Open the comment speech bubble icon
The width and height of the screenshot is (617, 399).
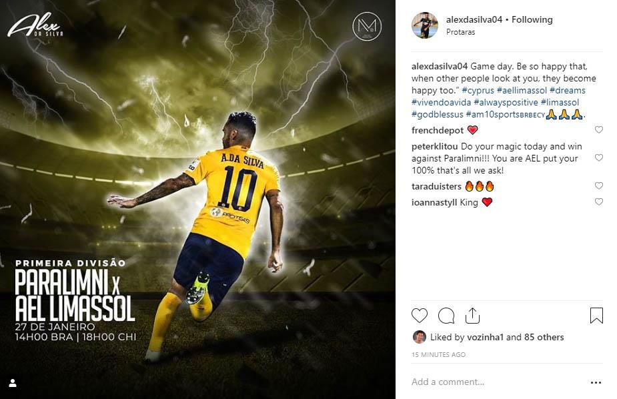pos(446,316)
